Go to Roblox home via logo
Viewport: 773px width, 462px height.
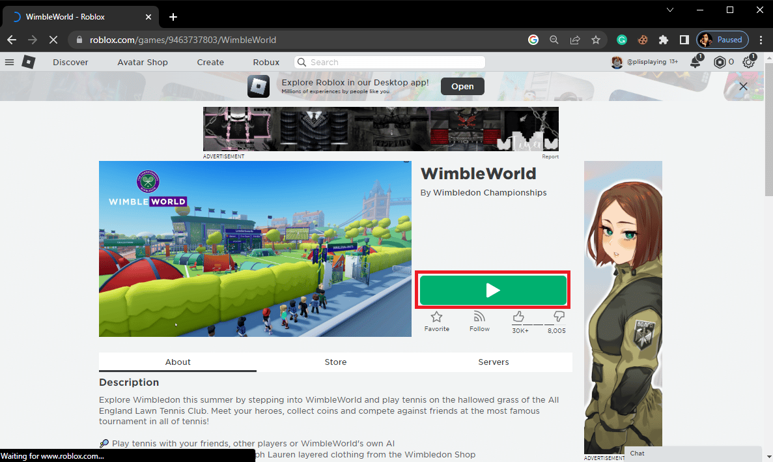(x=28, y=62)
